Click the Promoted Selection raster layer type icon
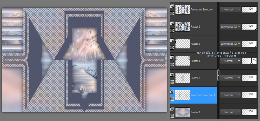This screenshot has height=121, width=260. [x=172, y=6]
